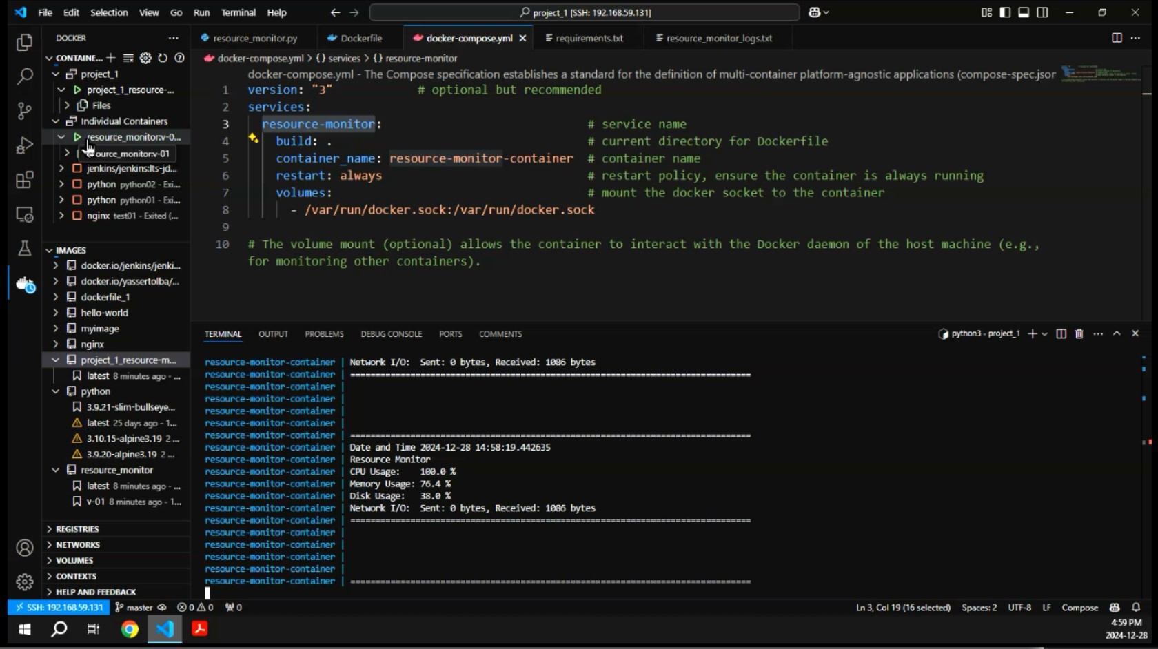
Task: Open Google Chrome from the taskbar
Action: click(x=130, y=629)
